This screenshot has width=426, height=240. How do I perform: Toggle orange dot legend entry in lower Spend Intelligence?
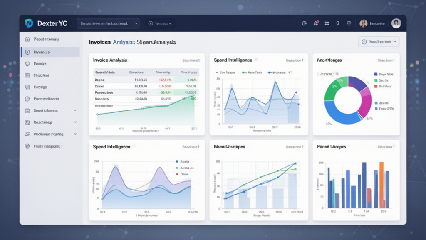(182, 174)
